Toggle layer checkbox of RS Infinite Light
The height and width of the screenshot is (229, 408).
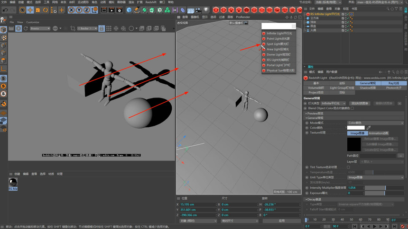(x=343, y=14)
